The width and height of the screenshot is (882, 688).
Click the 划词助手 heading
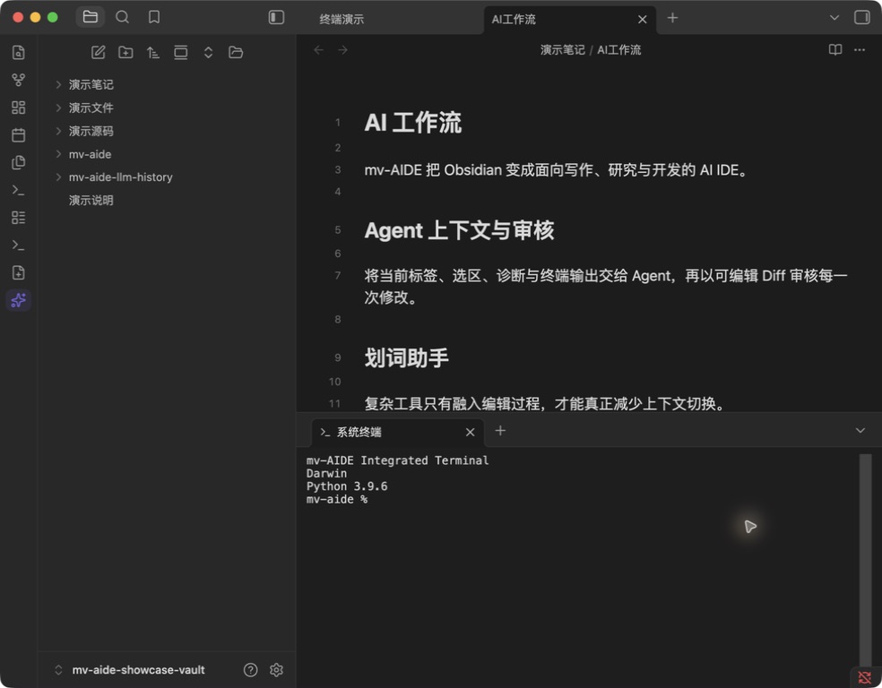point(406,358)
